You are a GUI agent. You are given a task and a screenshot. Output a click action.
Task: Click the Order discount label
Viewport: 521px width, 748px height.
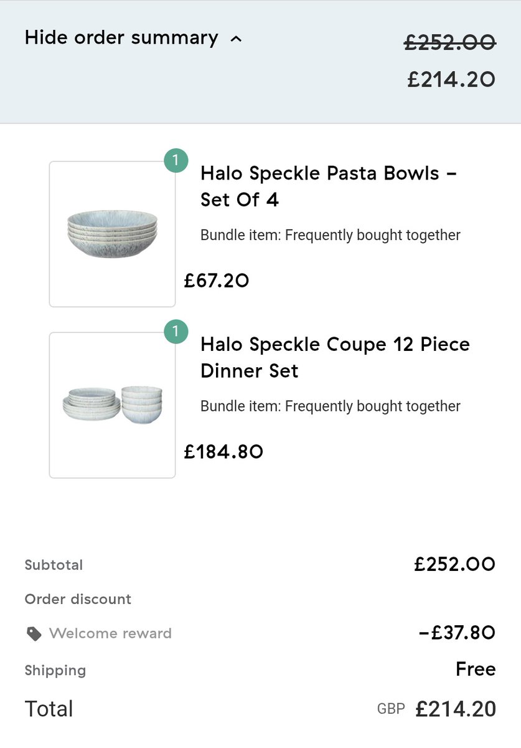(x=78, y=599)
